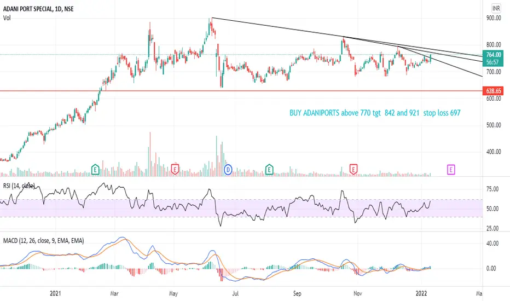Click the Mar label on time axis
510x301 pixels.
pos(114,293)
